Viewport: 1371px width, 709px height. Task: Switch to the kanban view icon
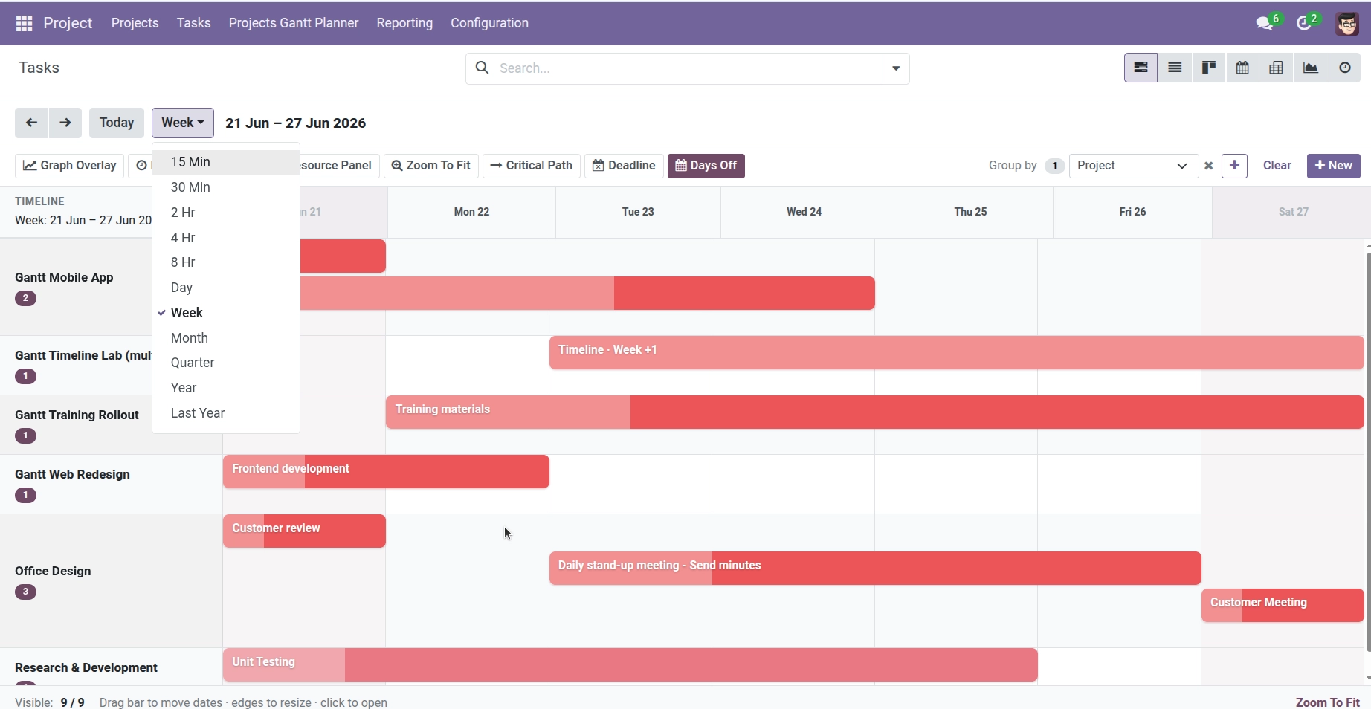pos(1209,68)
